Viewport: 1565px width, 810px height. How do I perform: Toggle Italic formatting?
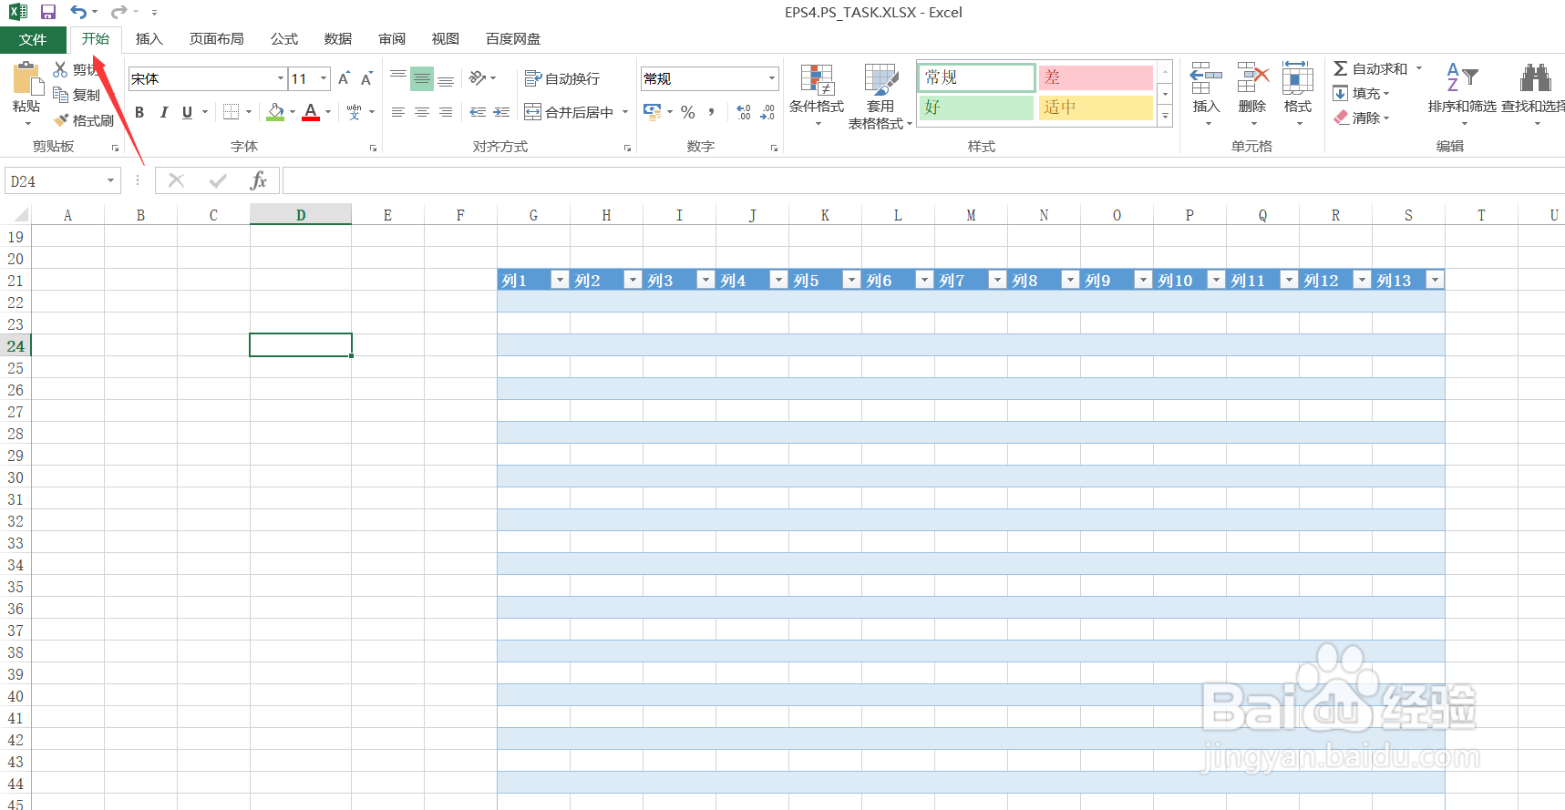(x=164, y=112)
